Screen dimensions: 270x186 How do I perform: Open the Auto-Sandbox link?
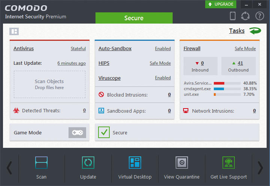click(115, 49)
